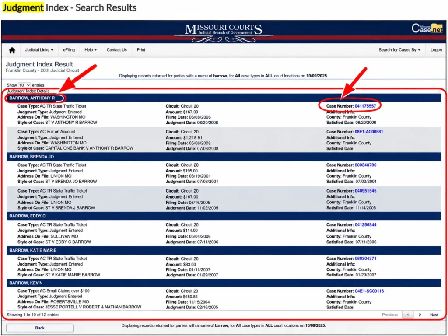Viewport: 448px width, 336px height.
Task: Click the Missouri Courts banner logo
Action: tap(224, 33)
